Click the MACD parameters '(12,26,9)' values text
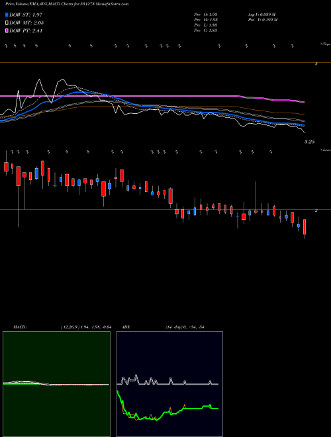 click(86, 327)
